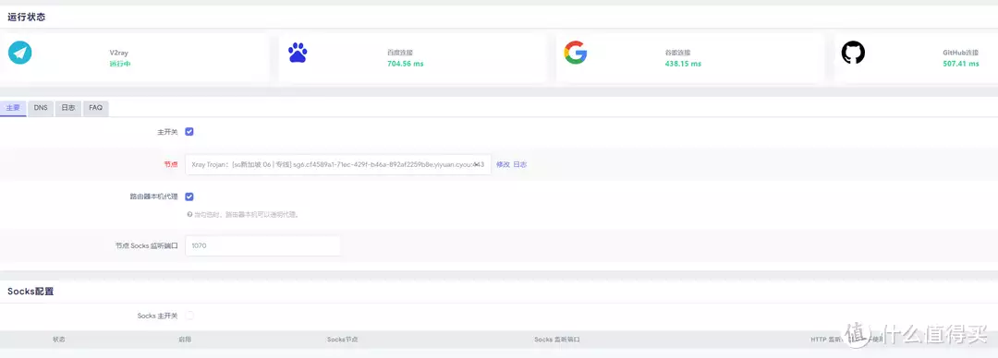This screenshot has width=998, height=358.
Task: Uncheck the 路由器本机代理 checkbox
Action: tap(189, 197)
